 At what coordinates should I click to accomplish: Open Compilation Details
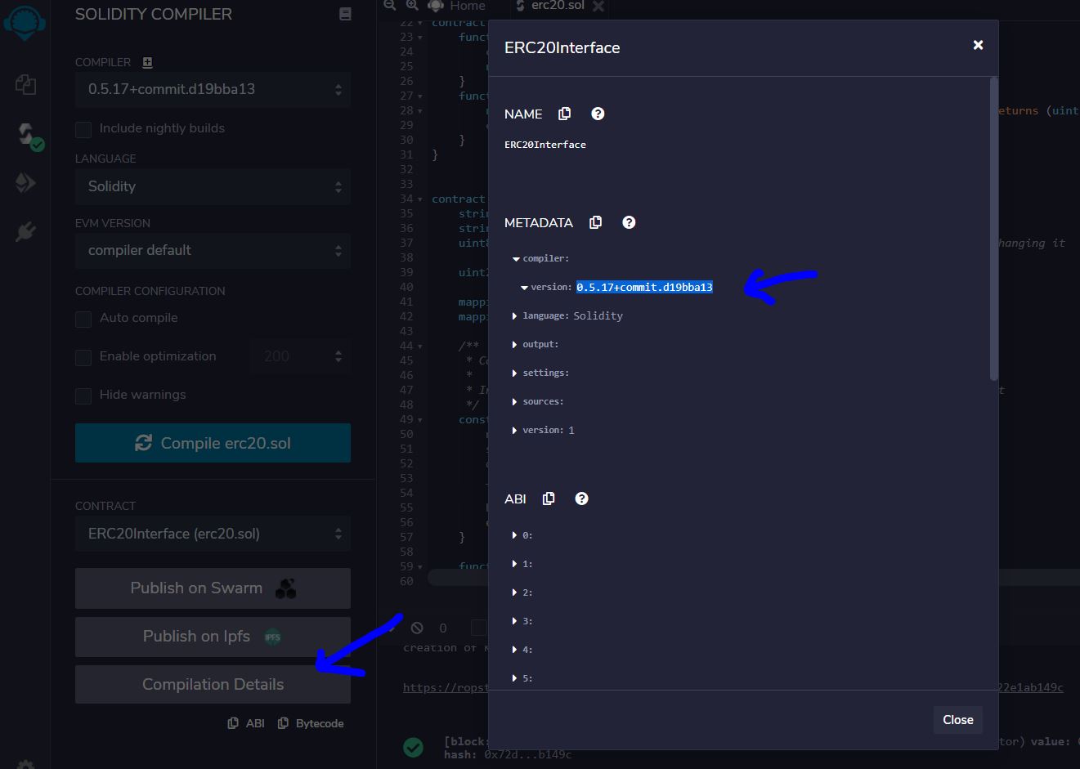tap(213, 684)
